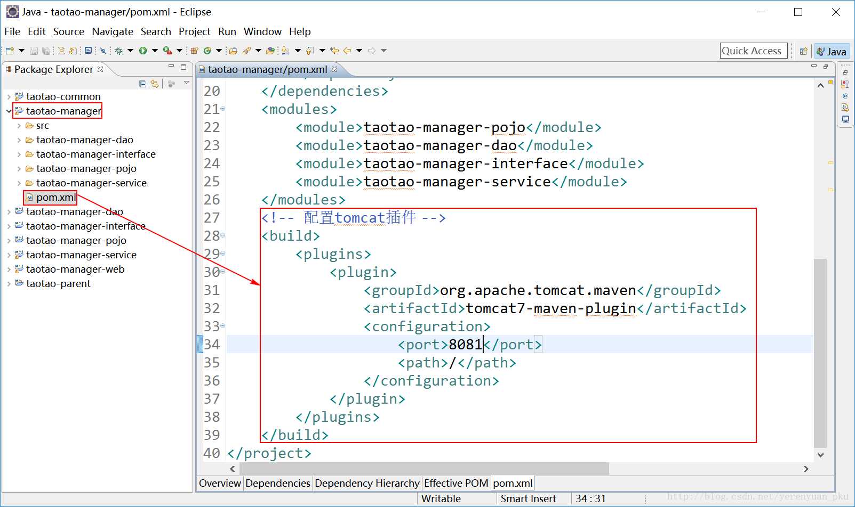Switch to the Dependencies editor tab

278,483
